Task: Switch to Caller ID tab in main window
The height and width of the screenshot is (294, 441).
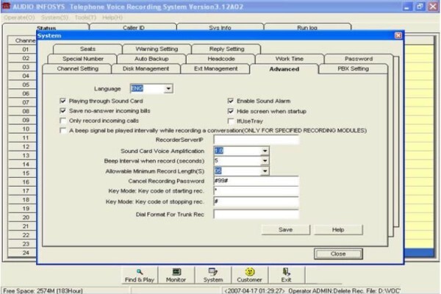Action: coord(133,28)
